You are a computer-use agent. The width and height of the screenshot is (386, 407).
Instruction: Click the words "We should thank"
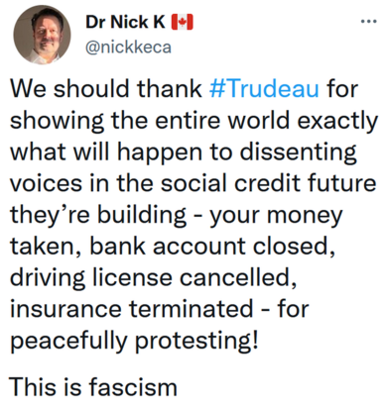[x=106, y=89]
